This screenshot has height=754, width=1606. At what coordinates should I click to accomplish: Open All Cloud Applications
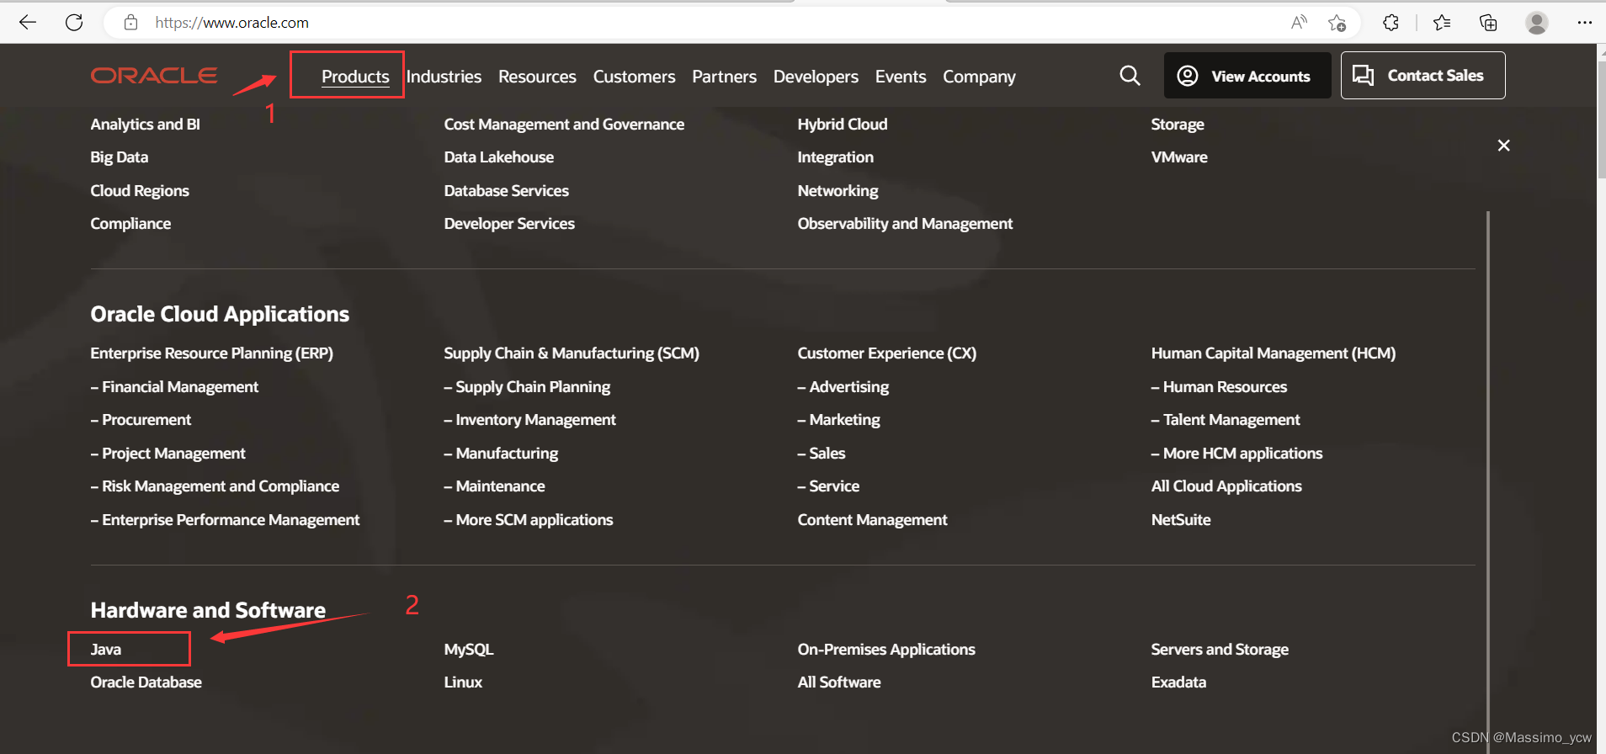(x=1226, y=486)
